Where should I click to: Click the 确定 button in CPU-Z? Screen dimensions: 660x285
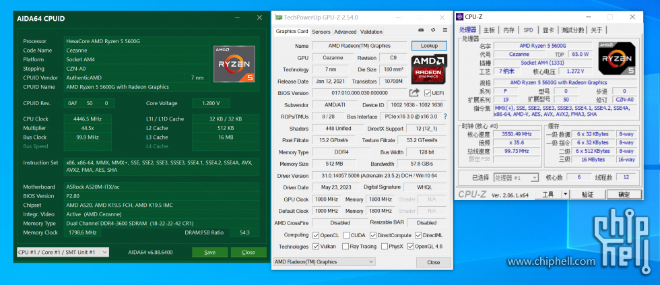tap(624, 195)
